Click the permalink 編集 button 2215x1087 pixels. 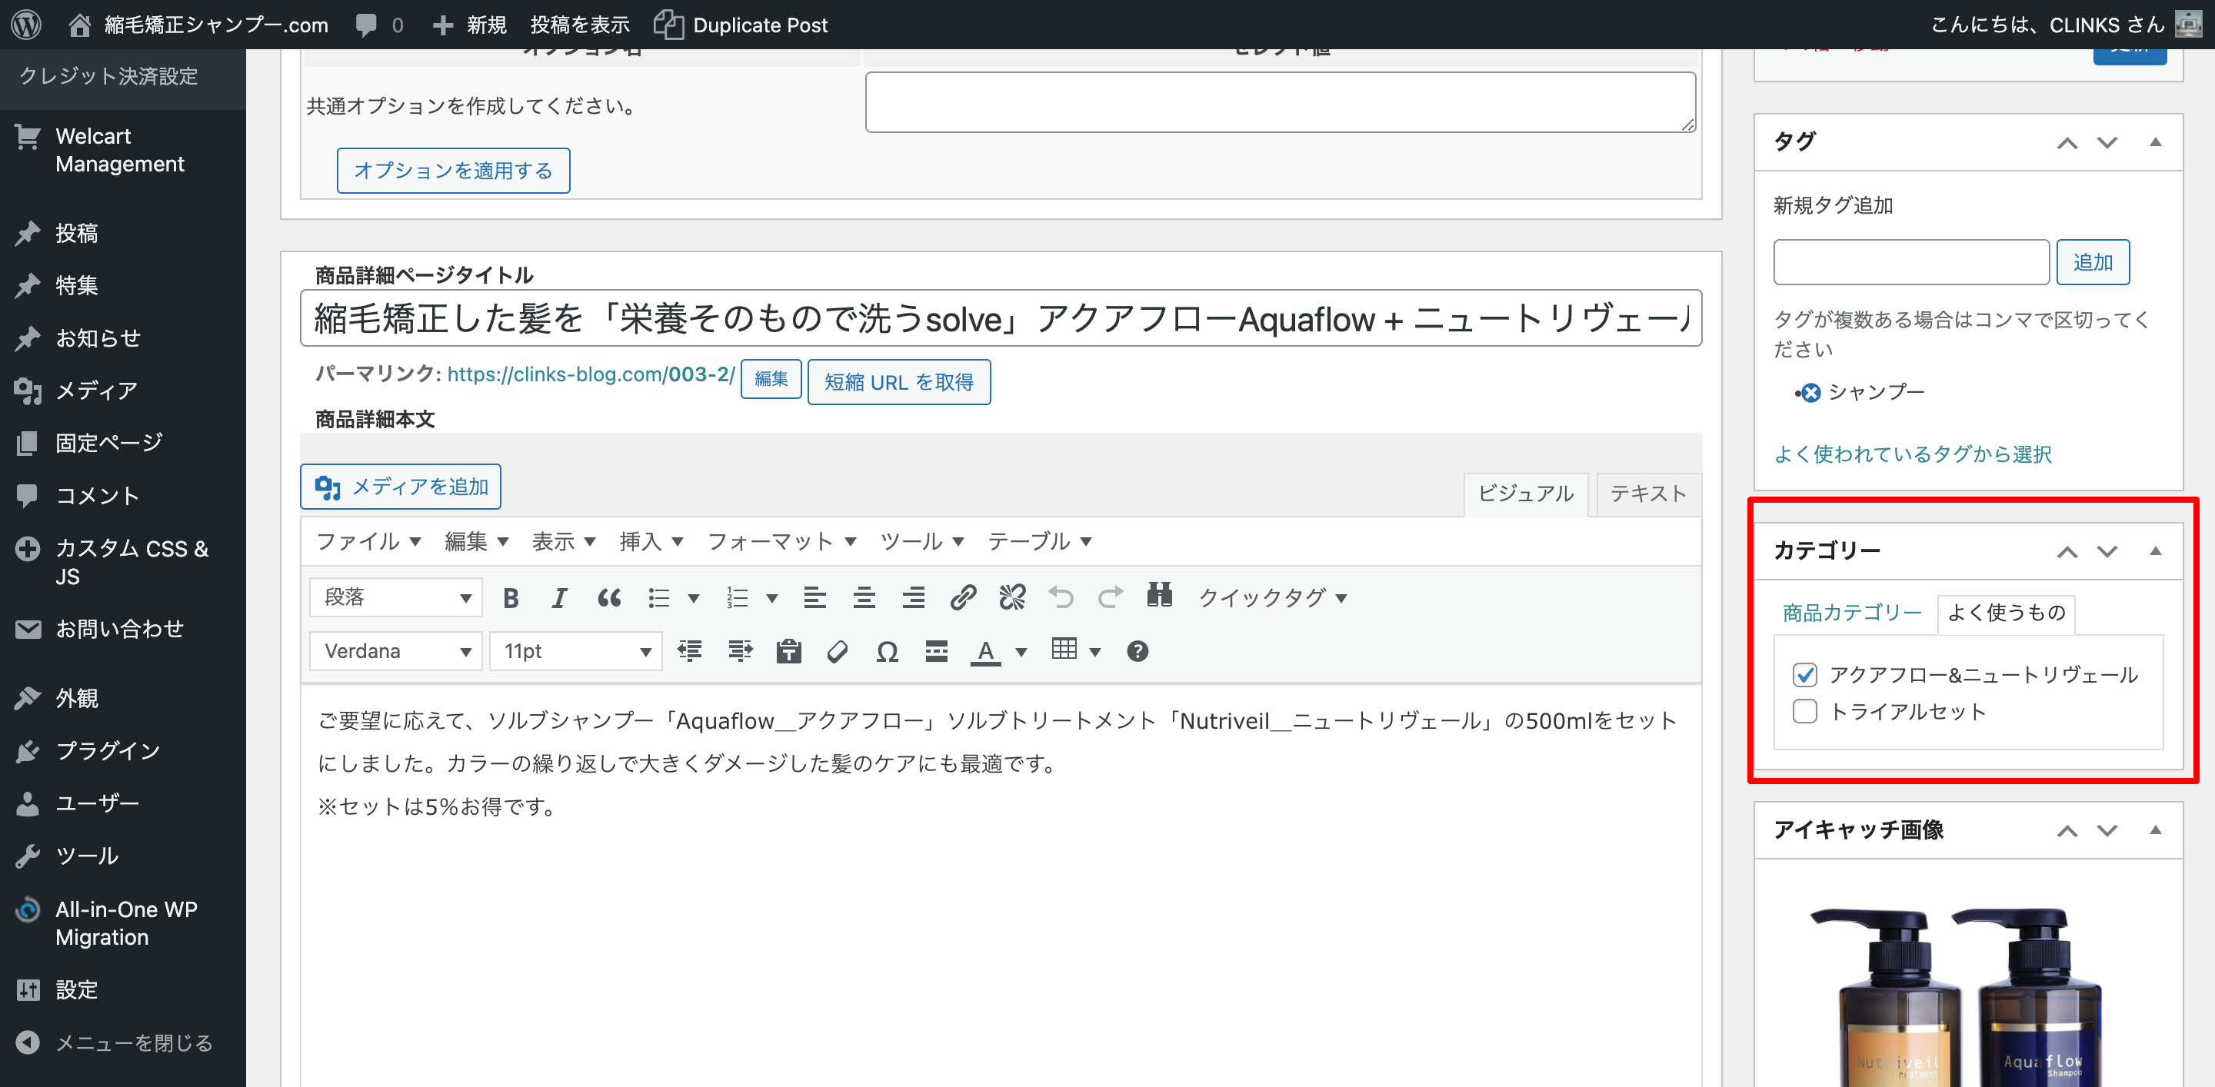click(x=771, y=379)
